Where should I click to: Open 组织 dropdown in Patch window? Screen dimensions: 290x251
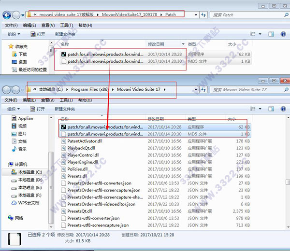pyautogui.click(x=14, y=34)
